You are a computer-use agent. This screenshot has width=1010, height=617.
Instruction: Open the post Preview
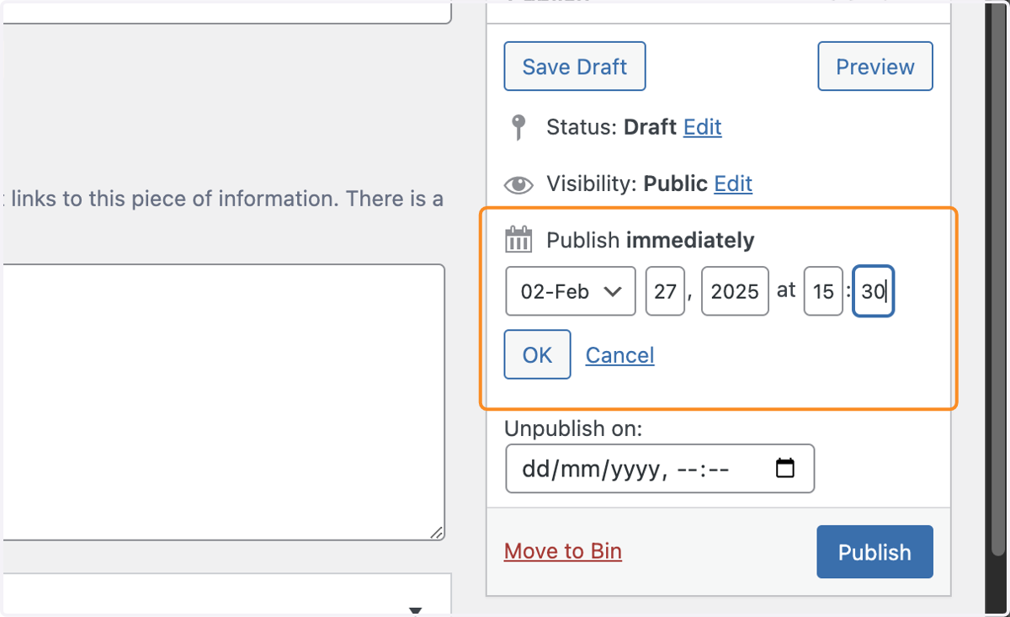tap(875, 66)
